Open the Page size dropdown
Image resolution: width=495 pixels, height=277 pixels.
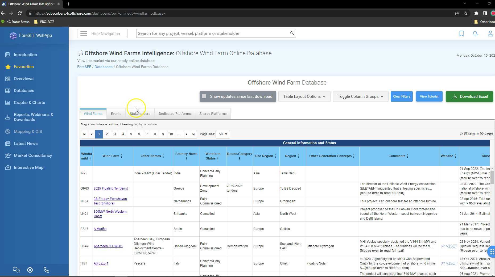click(x=223, y=134)
